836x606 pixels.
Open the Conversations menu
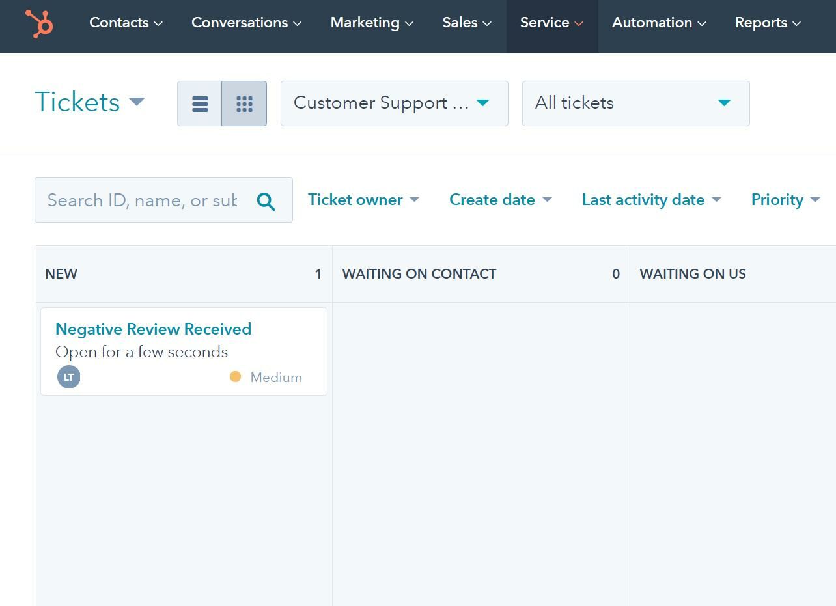point(246,23)
